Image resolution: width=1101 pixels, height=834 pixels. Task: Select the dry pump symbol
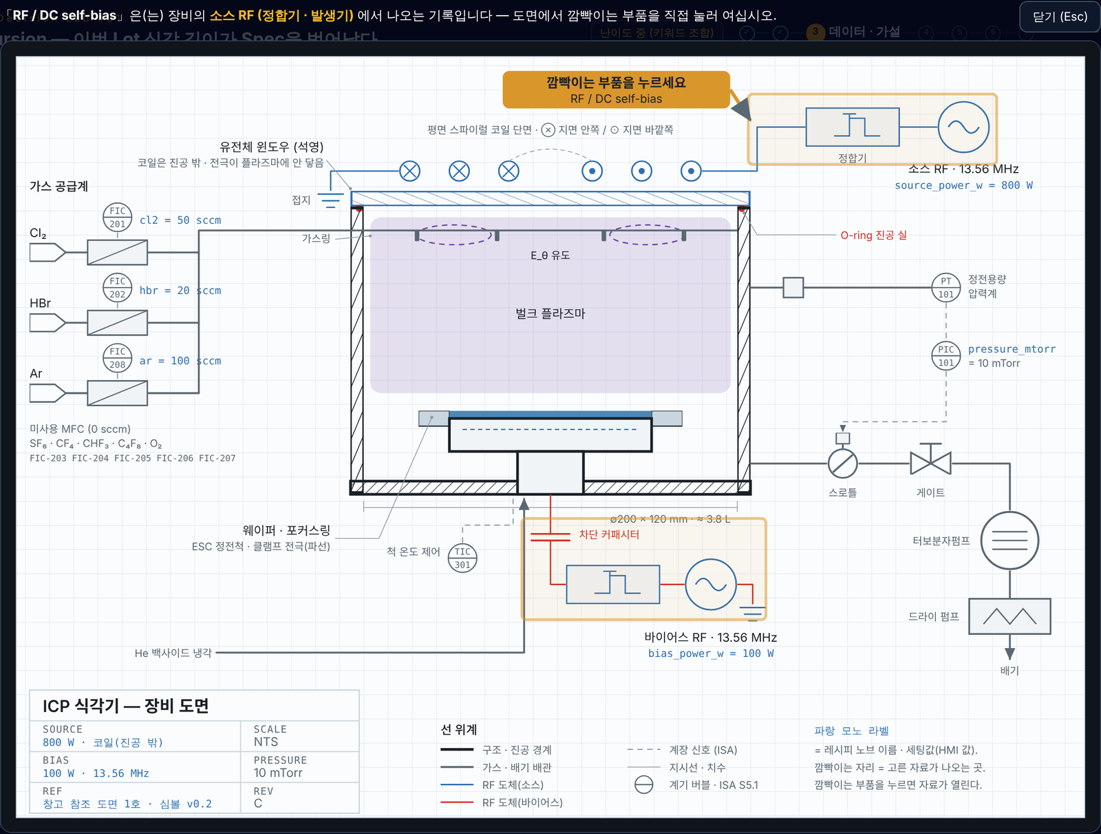coord(1009,616)
